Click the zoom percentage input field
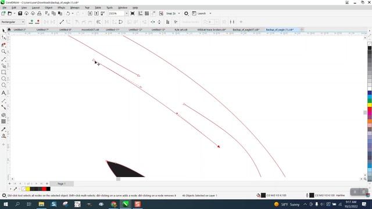 pyautogui.click(x=116, y=13)
